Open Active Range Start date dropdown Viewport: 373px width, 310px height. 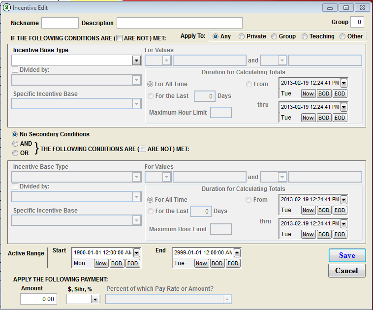136,252
